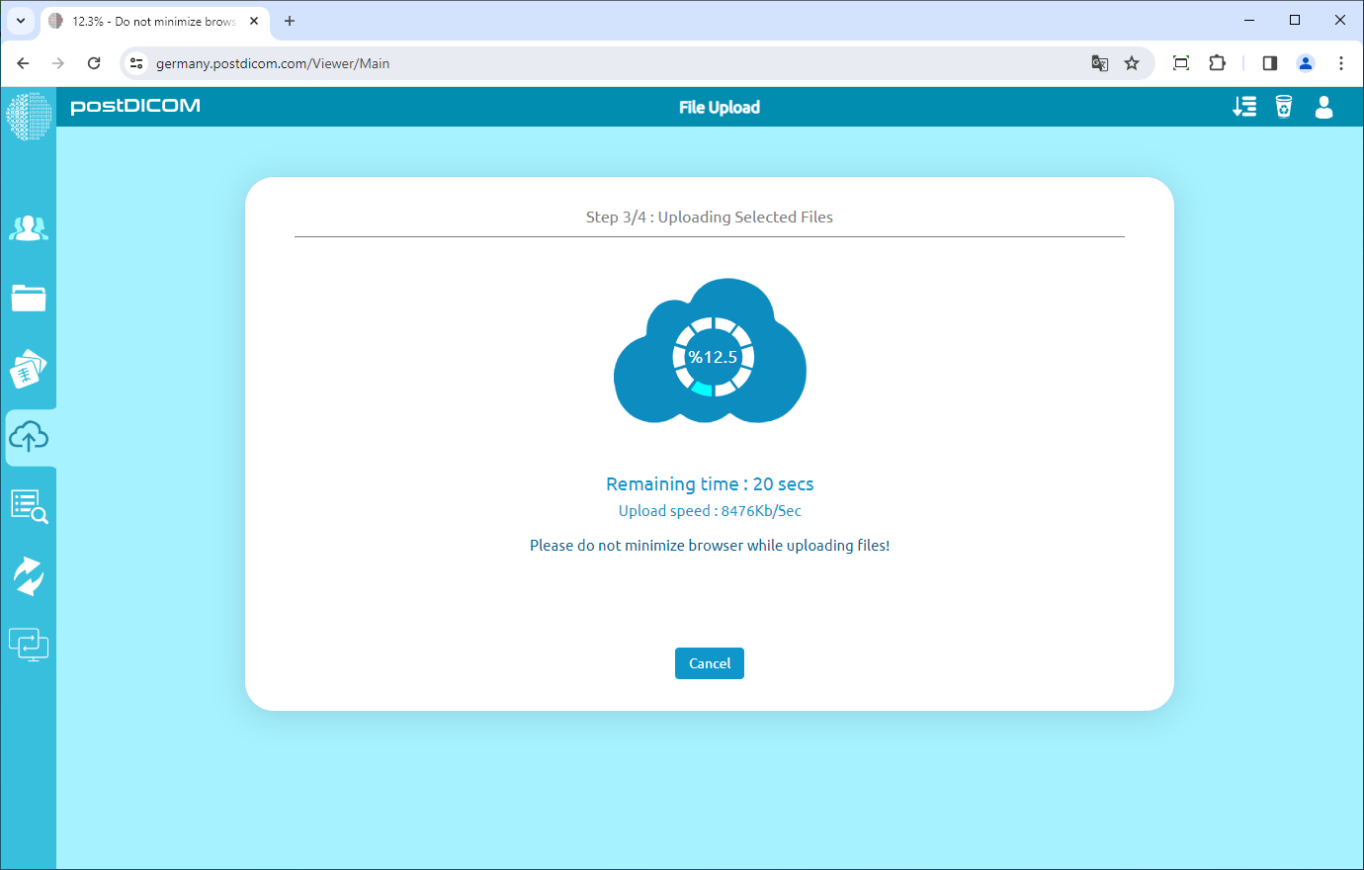Open the sharing tool in the sidebar
The image size is (1364, 870).
(29, 574)
